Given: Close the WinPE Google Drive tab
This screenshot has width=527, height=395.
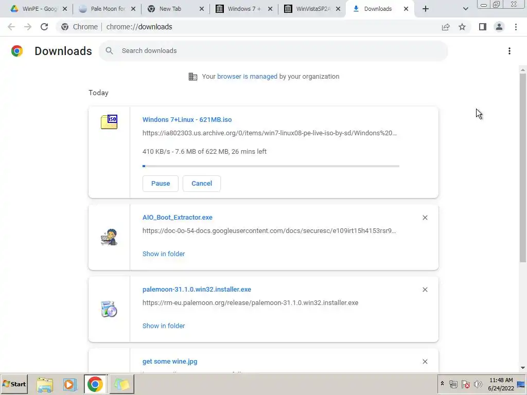Looking at the screenshot, I should coord(65,9).
